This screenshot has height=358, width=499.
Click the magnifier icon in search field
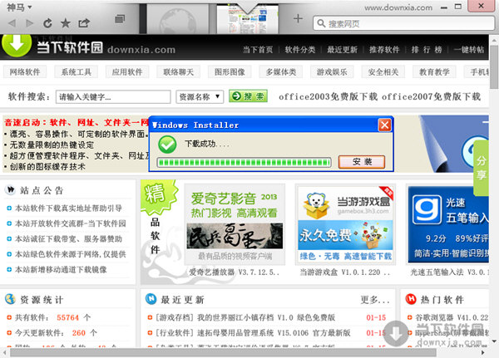pos(321,23)
